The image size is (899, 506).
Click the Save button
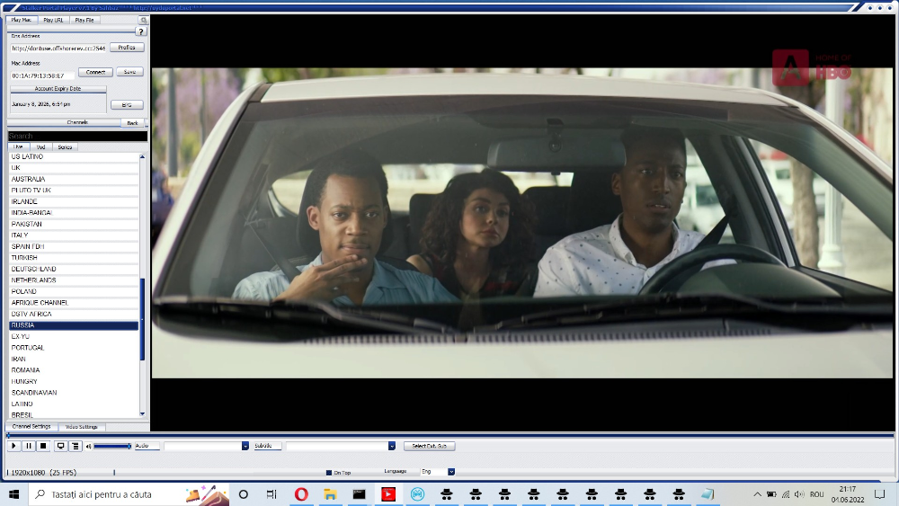click(x=130, y=72)
